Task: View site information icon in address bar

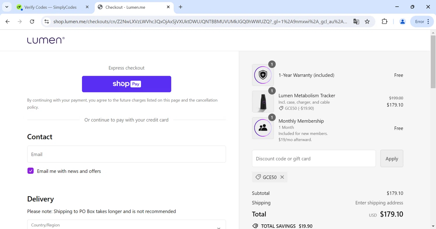Action: point(47,22)
